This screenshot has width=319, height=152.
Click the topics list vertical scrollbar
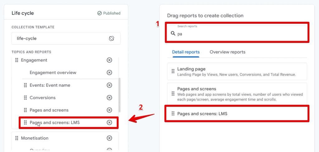pyautogui.click(x=120, y=95)
